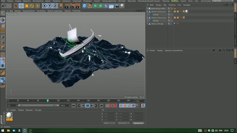Toggle the X axis lock
Screen dimensions: 237x133
(x=44, y=6)
